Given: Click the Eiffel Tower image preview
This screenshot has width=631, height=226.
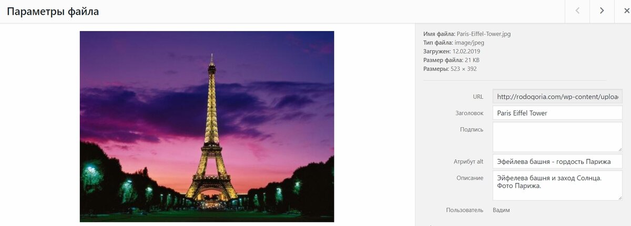Looking at the screenshot, I should pos(207,126).
